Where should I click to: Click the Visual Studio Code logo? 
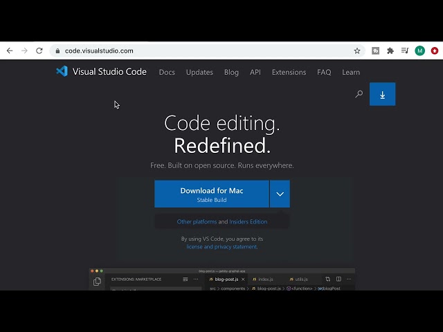click(62, 71)
